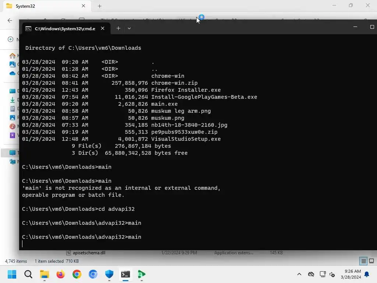
Task: Open Home in Explorer sidebar
Action: click(14, 56)
